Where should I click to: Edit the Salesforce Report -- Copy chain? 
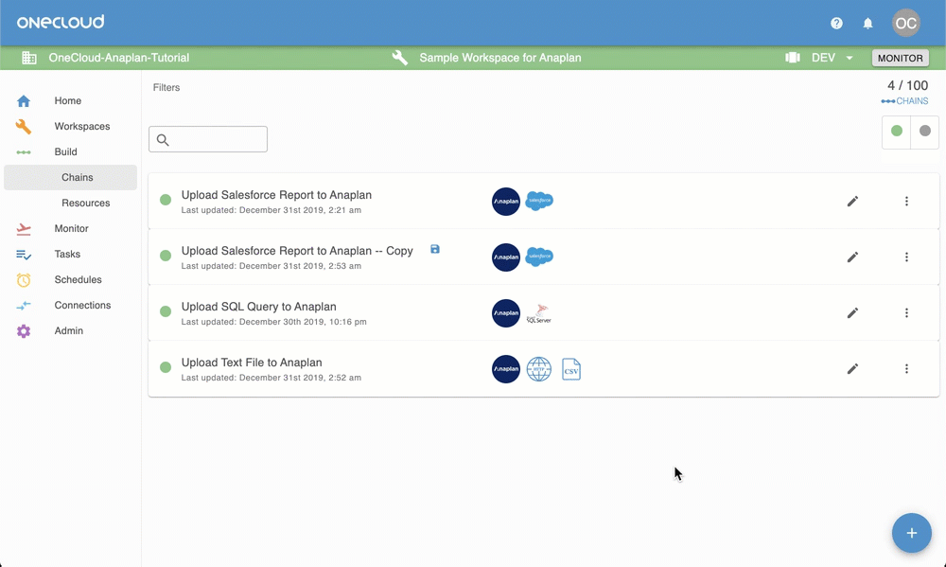coord(852,257)
